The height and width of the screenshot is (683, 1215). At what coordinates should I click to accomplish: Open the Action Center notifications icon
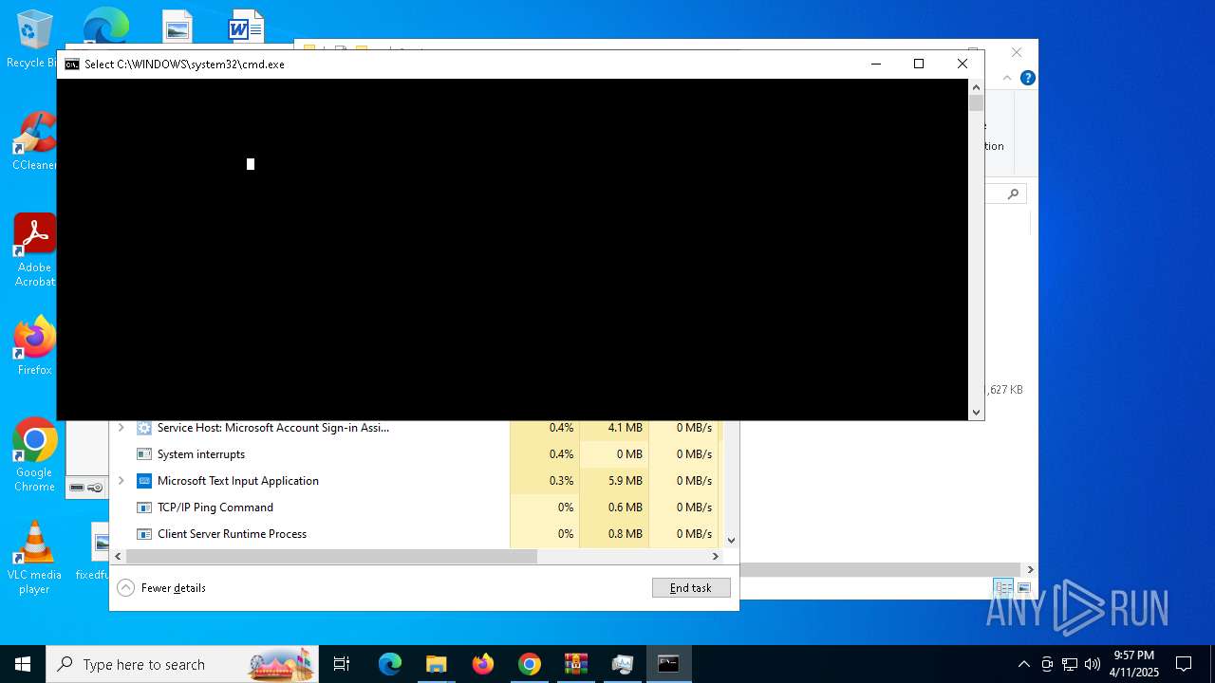pos(1184,664)
